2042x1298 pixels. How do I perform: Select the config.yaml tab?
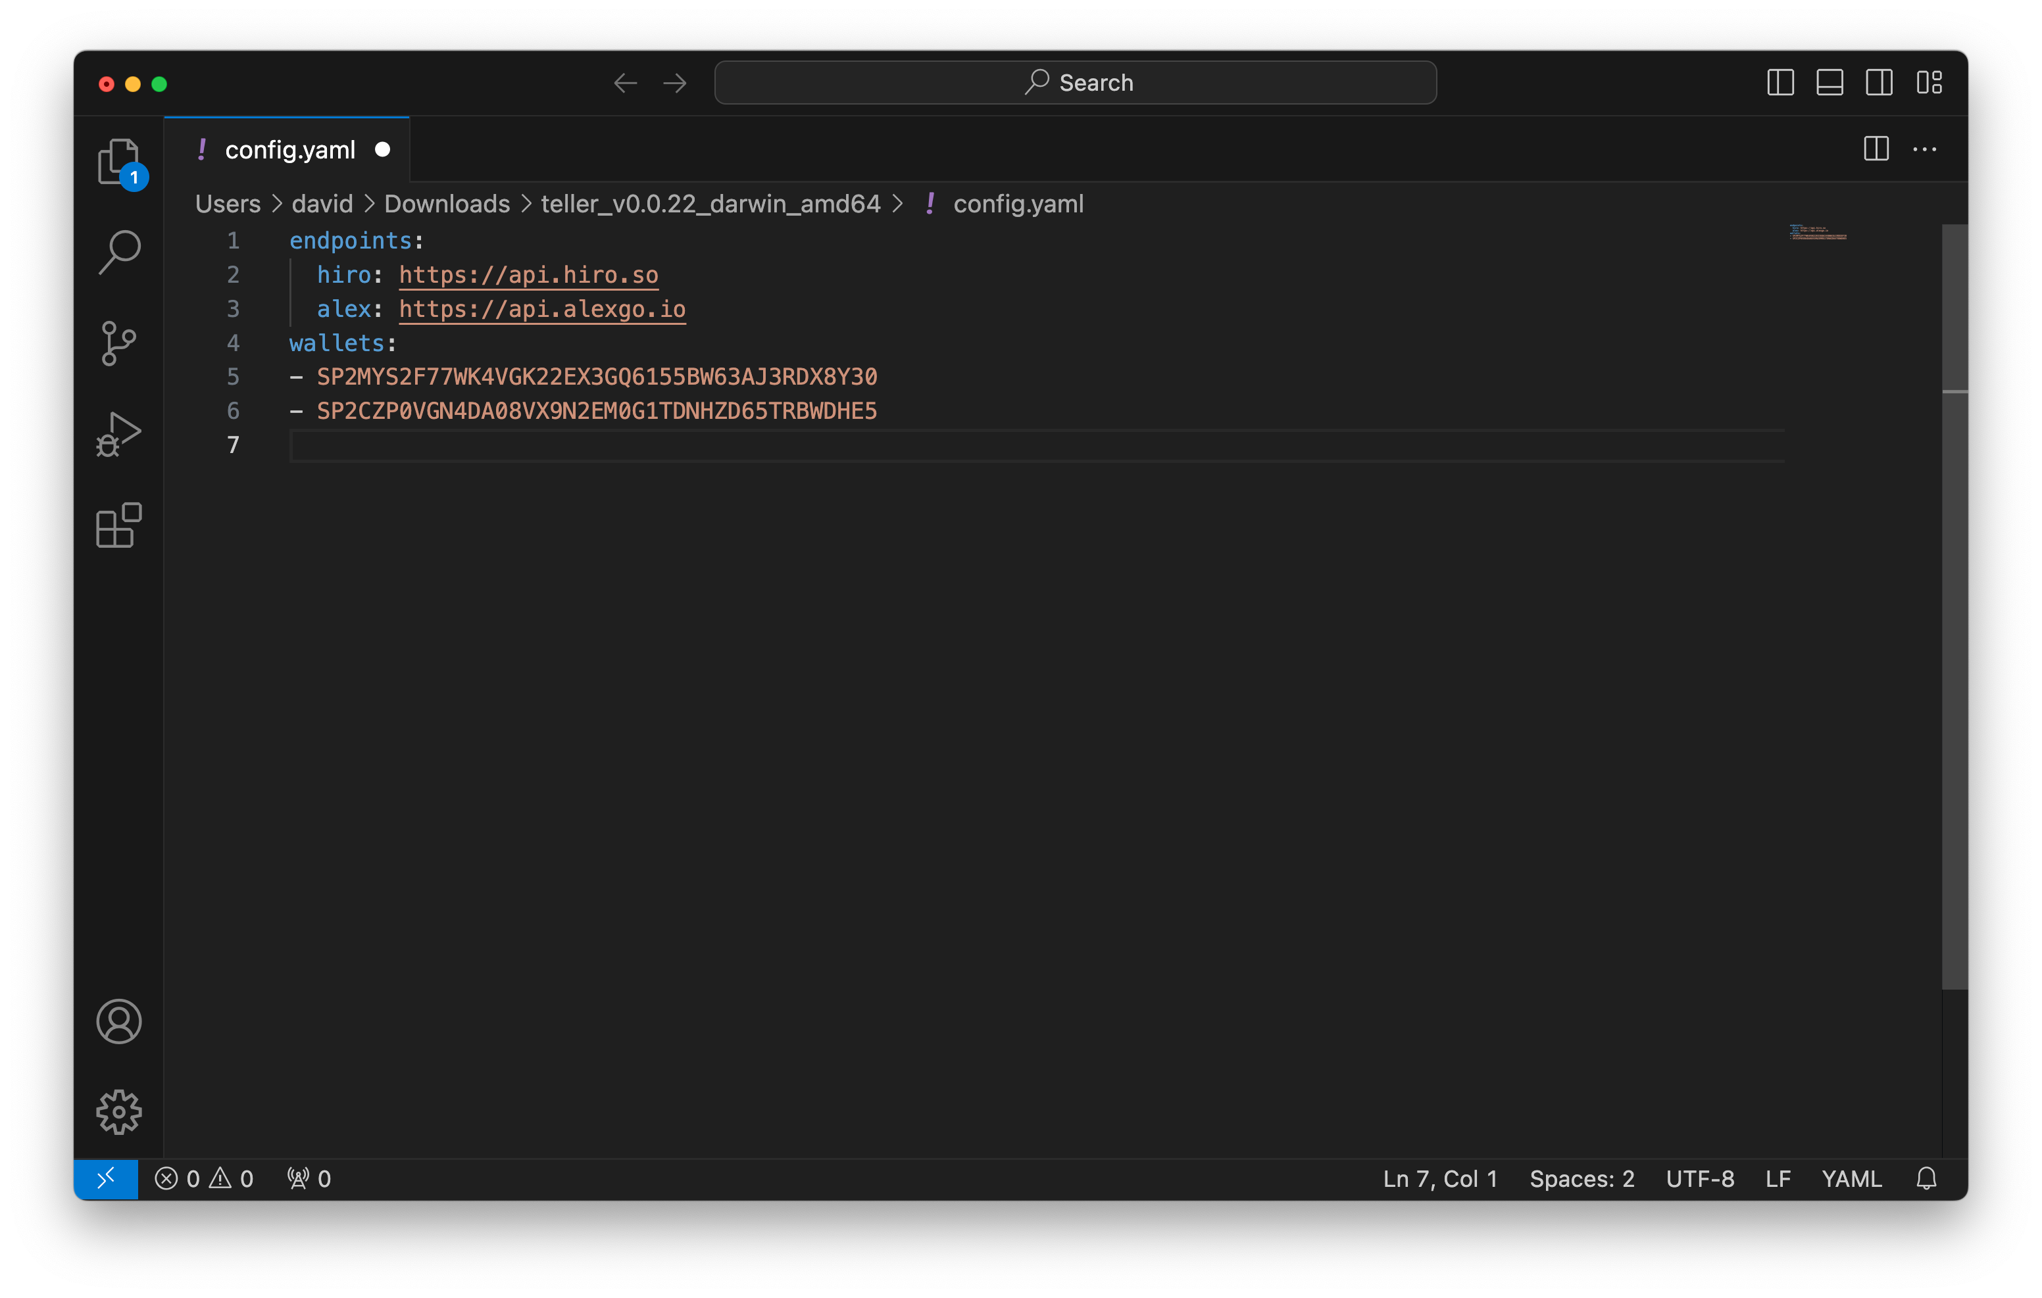pos(290,149)
